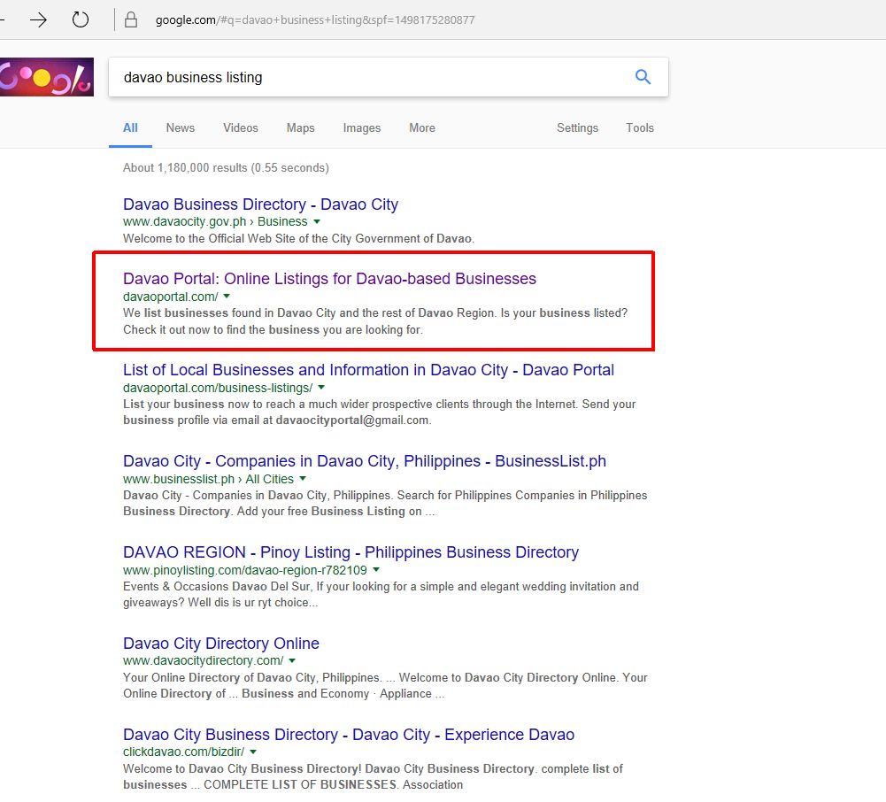Expand arrow beside davaoportal.com/business-listings/ URL
Viewport: 886px width, 802px height.
coord(321,388)
